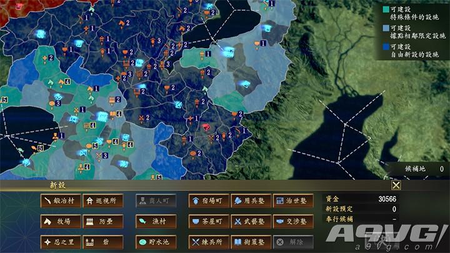Click the teal 特殊條件的設施 legend swatch
Image resolution: width=450 pixels, height=253 pixels.
(386, 9)
